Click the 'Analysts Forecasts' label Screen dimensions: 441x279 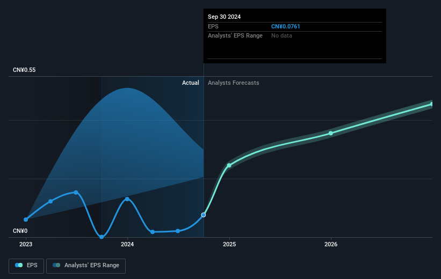(x=234, y=83)
